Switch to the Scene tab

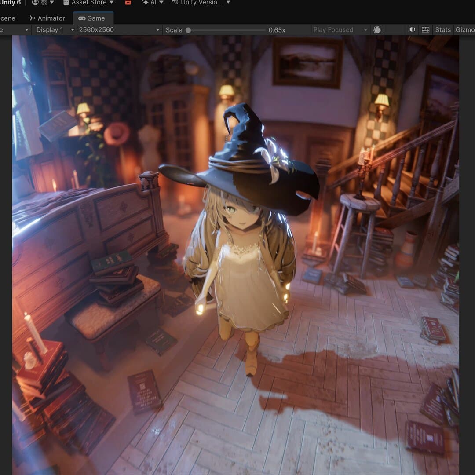pyautogui.click(x=7, y=18)
